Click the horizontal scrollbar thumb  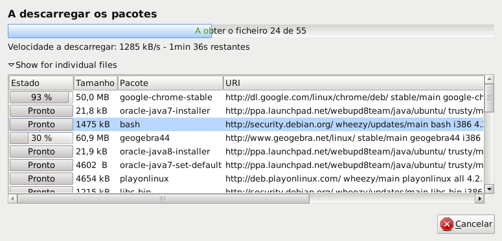click(x=163, y=199)
